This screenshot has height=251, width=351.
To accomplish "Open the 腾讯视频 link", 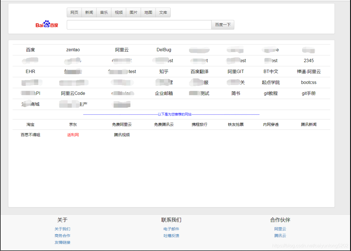I will click(x=122, y=135).
